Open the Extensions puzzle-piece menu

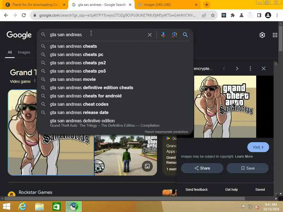tap(233, 15)
